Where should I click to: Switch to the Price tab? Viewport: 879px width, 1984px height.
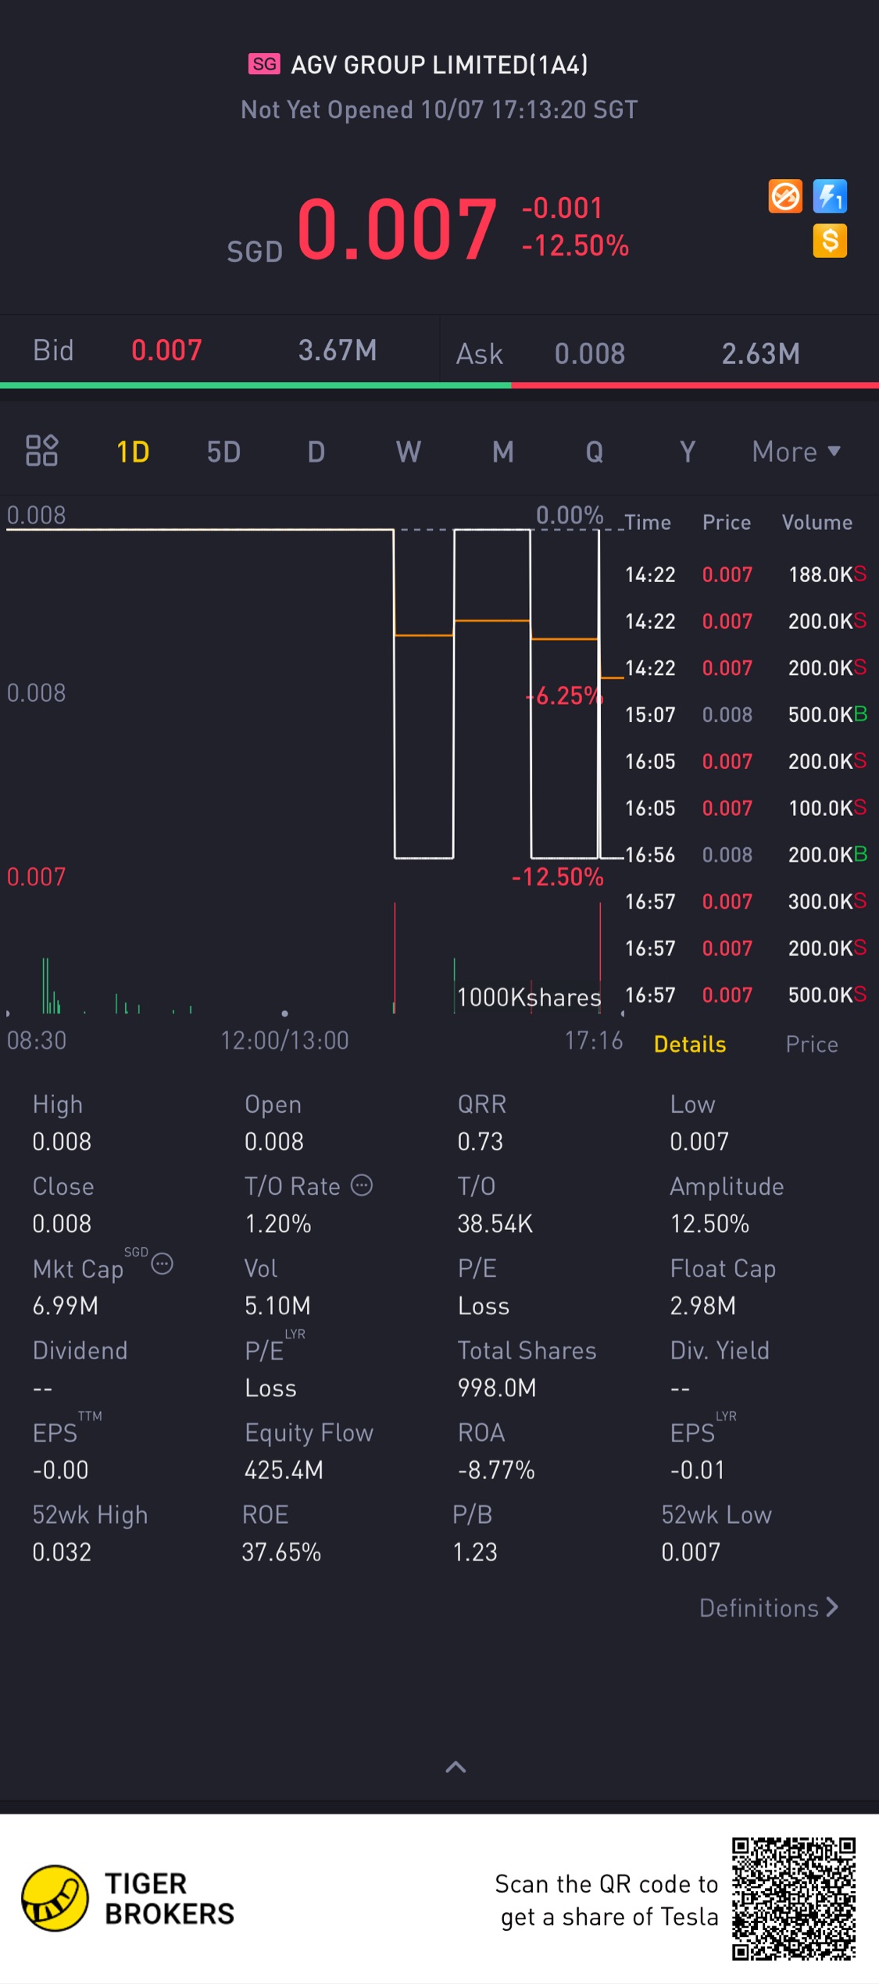click(x=811, y=1044)
